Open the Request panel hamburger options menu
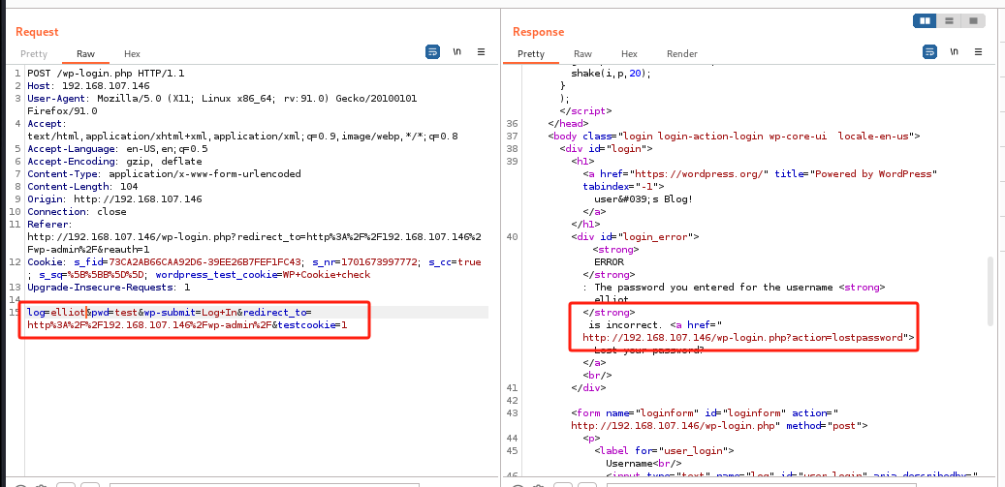Screen dimensions: 1005x487 482,52
